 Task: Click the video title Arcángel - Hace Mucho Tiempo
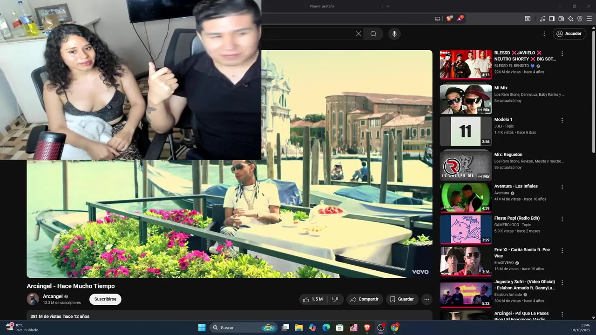(x=71, y=286)
